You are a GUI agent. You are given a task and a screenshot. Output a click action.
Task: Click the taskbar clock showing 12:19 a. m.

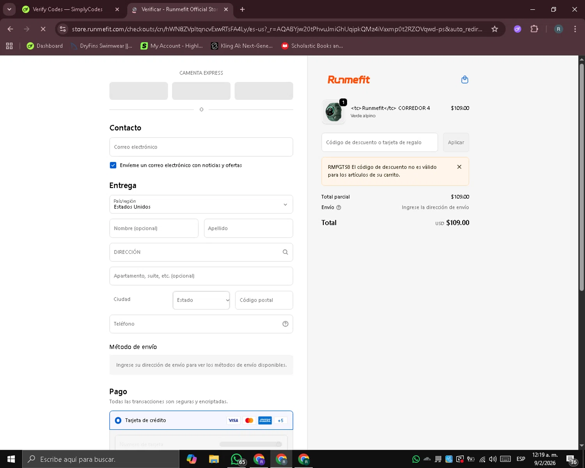coord(545,459)
